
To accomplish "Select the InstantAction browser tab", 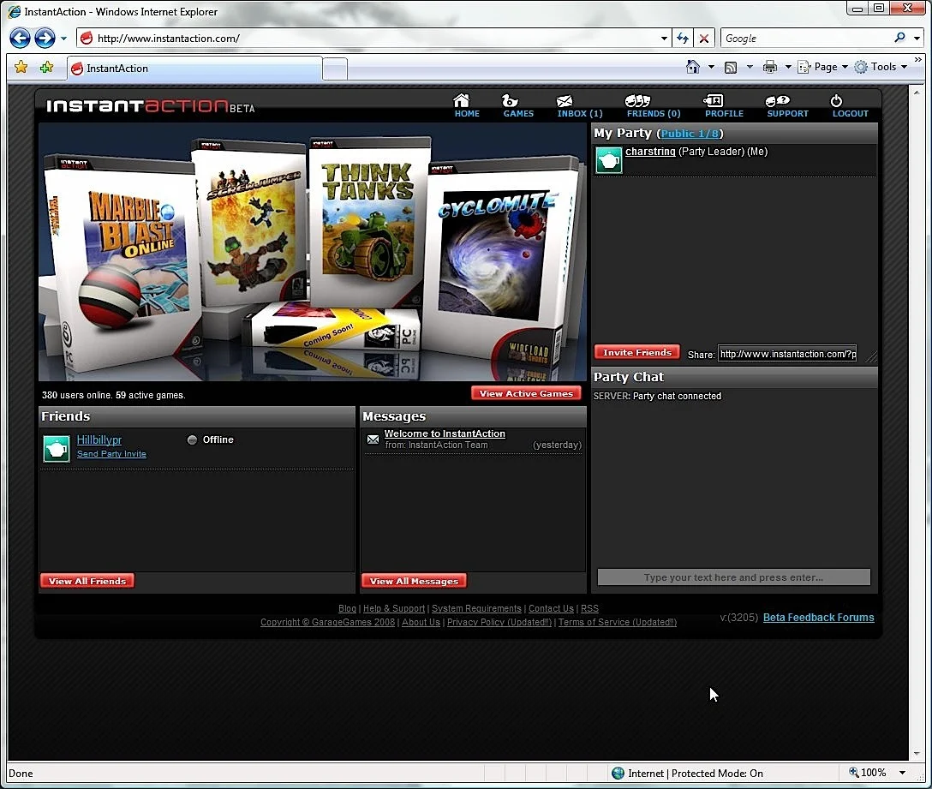I will tap(194, 69).
